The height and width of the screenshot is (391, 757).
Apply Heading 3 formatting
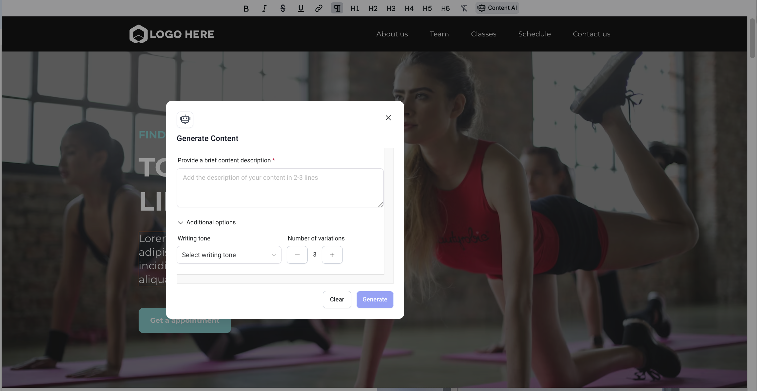391,8
